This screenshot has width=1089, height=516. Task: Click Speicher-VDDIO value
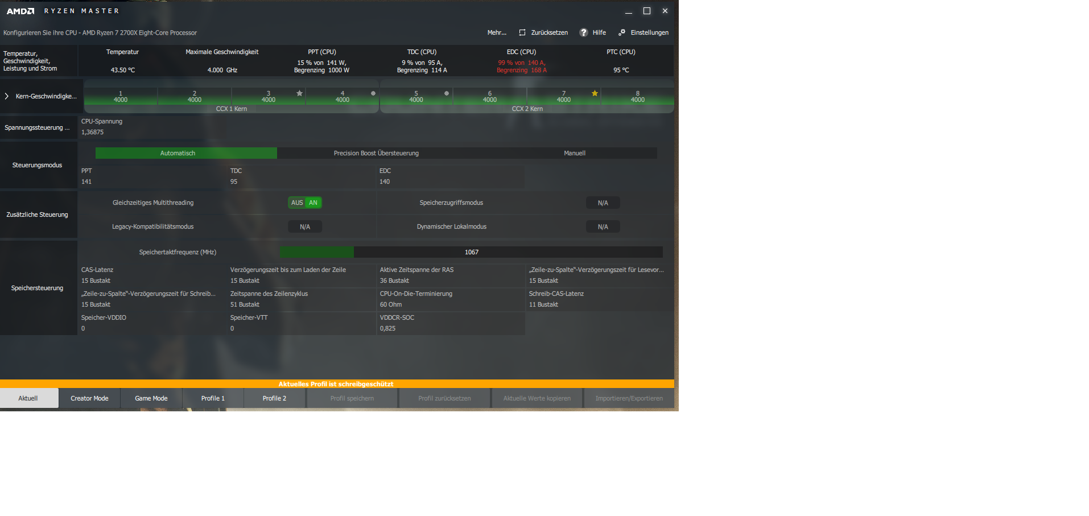coord(83,328)
